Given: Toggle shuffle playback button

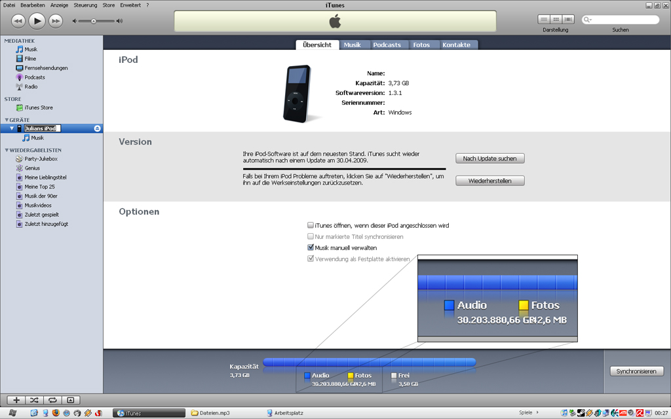Looking at the screenshot, I should coord(34,400).
